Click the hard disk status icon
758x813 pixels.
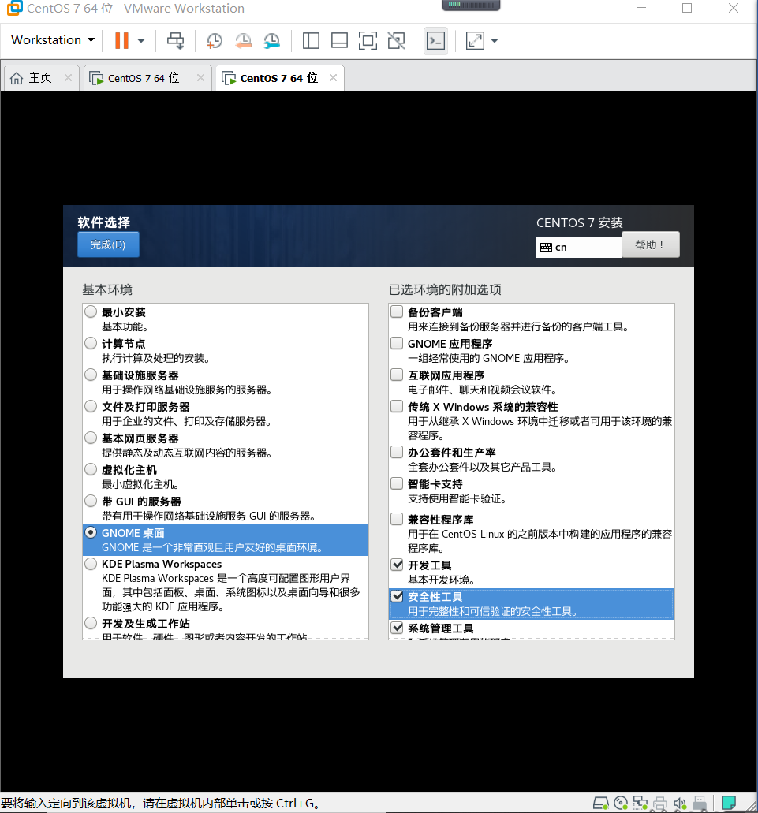click(x=600, y=804)
